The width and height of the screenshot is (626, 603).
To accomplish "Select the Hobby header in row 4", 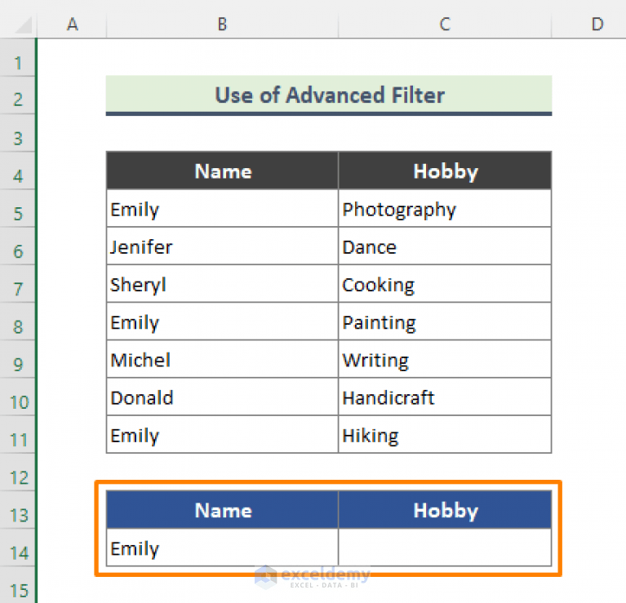I will click(445, 171).
